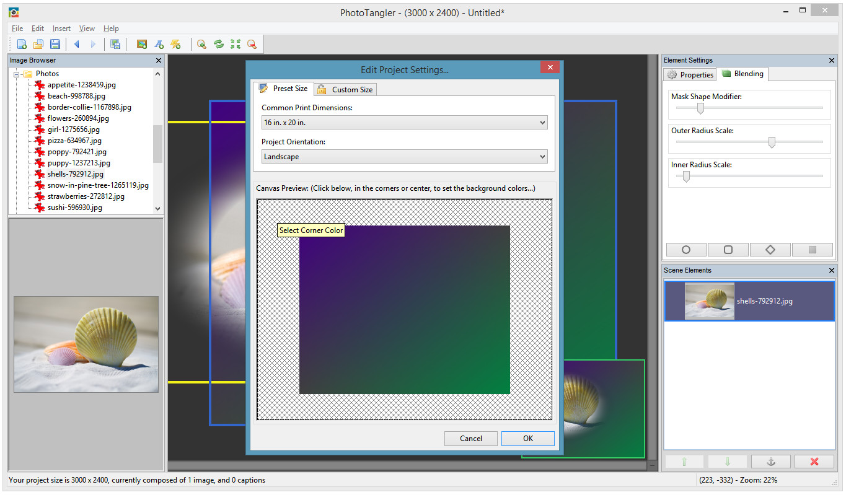Select the rounded square mask shape button

coord(728,249)
